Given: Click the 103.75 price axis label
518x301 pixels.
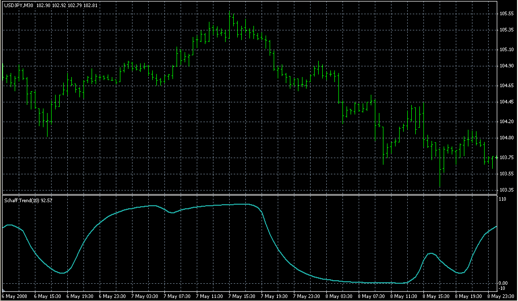Looking at the screenshot, I should pos(506,158).
